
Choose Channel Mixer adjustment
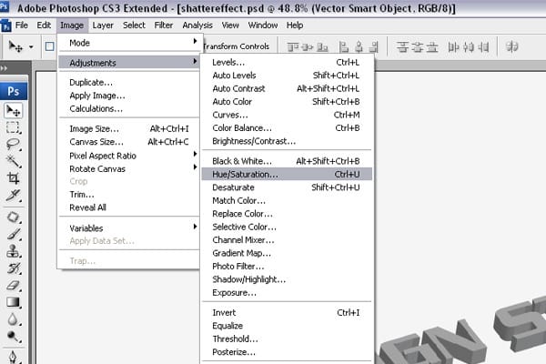287,240
